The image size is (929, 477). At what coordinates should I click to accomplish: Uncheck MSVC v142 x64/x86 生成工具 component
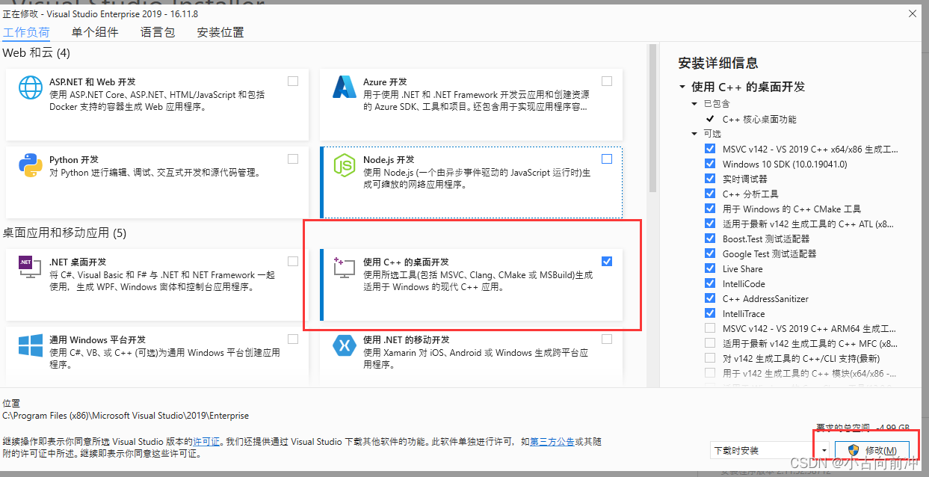pyautogui.click(x=709, y=149)
